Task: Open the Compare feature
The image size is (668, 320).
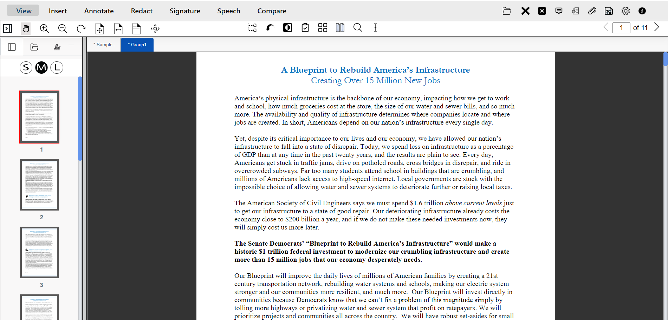Action: [272, 11]
